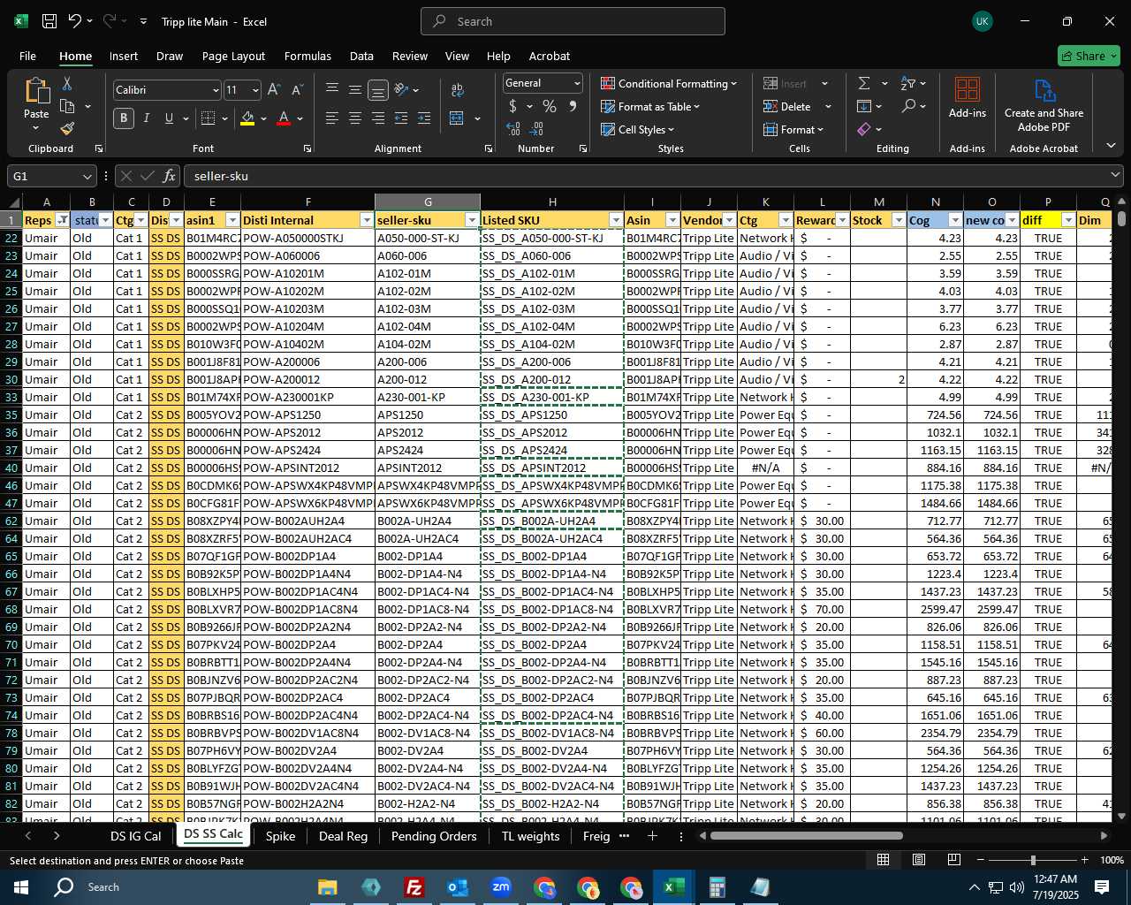Open the Name Box dropdown arrow
Viewport: 1131px width, 905px height.
(x=87, y=176)
